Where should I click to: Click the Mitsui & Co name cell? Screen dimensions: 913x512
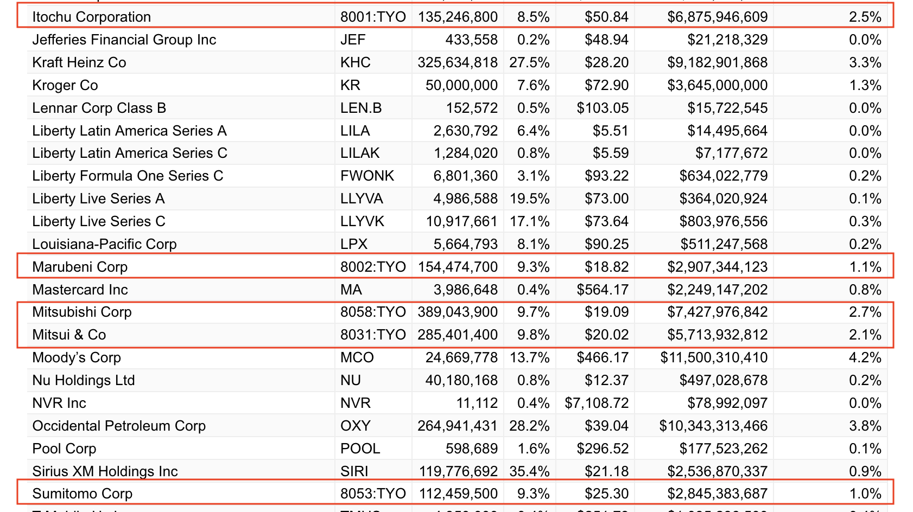pyautogui.click(x=69, y=335)
